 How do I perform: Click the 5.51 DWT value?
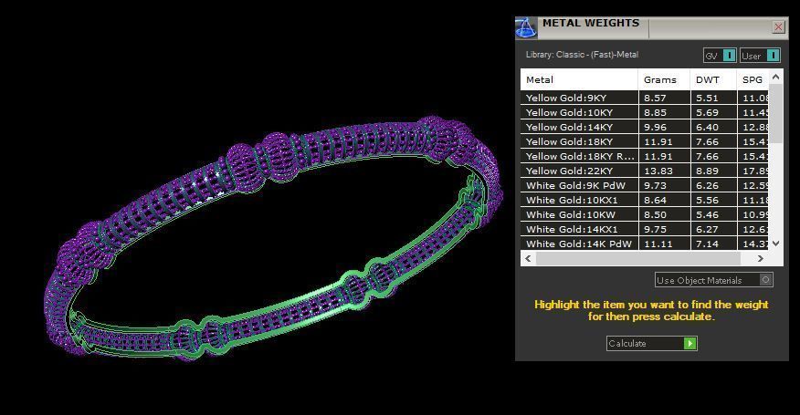[707, 98]
